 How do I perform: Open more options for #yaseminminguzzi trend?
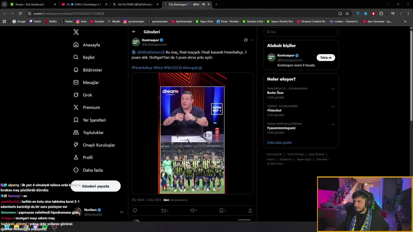pyautogui.click(x=333, y=124)
